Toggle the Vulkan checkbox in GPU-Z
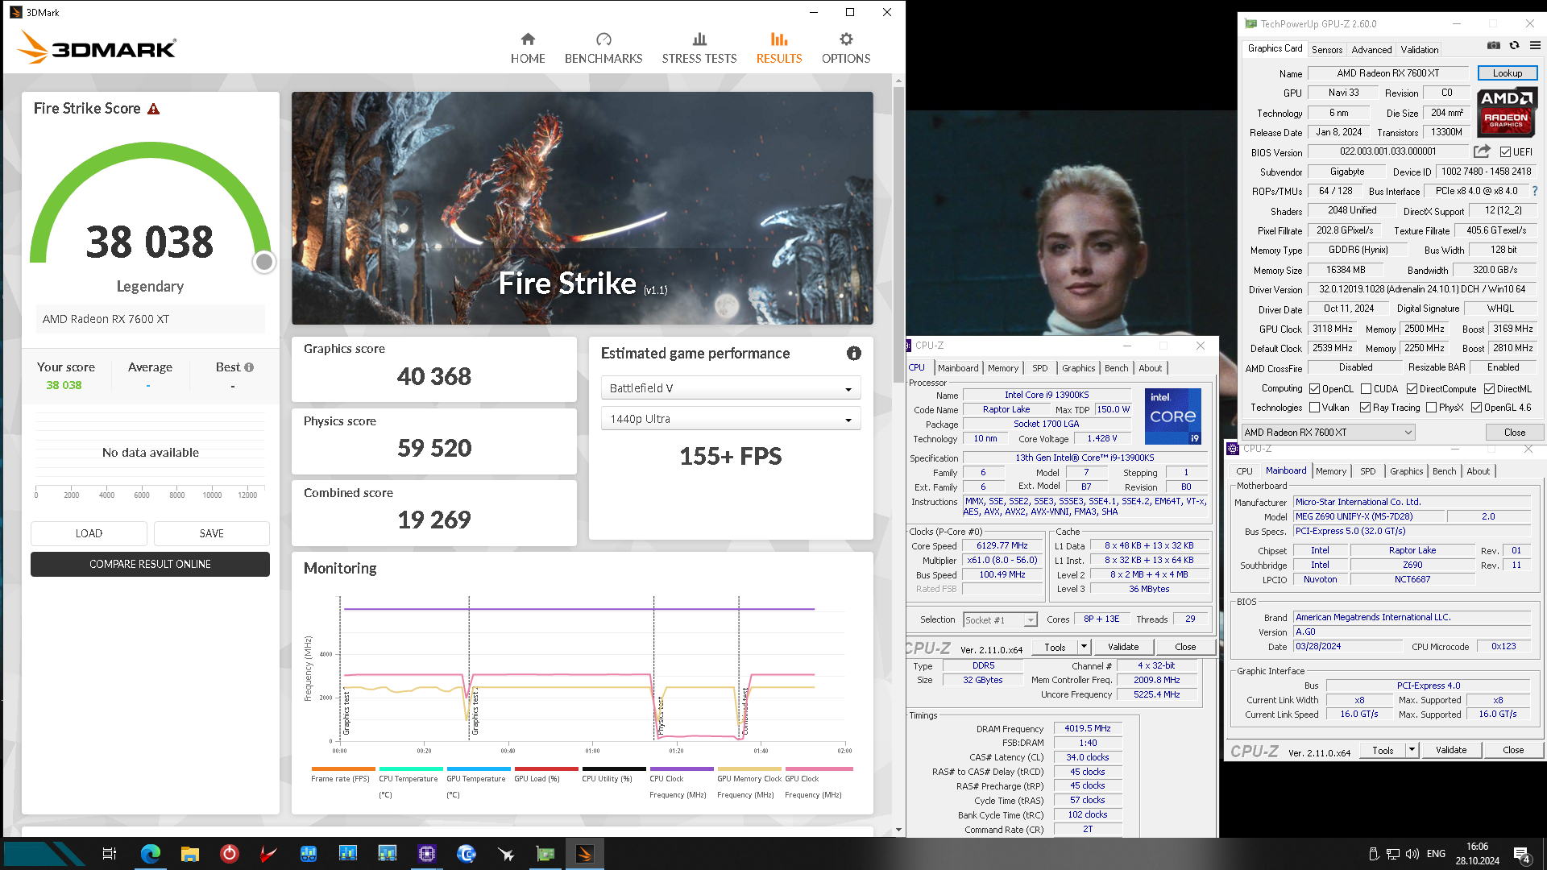 coord(1314,408)
